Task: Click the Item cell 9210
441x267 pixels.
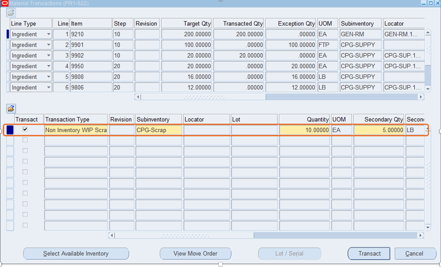Action: [91, 34]
